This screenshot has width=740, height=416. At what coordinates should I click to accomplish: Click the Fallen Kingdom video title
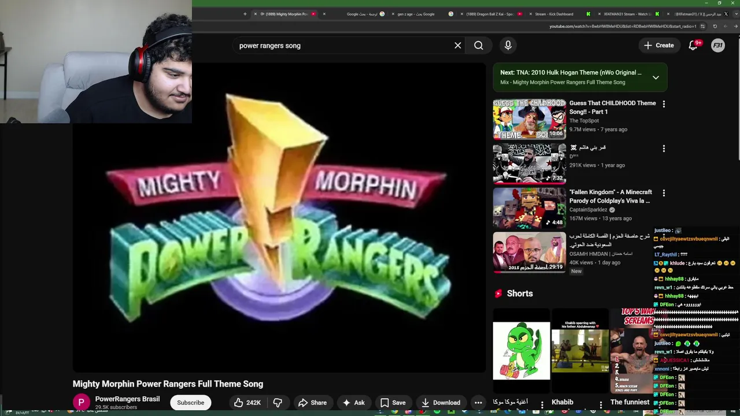point(610,196)
